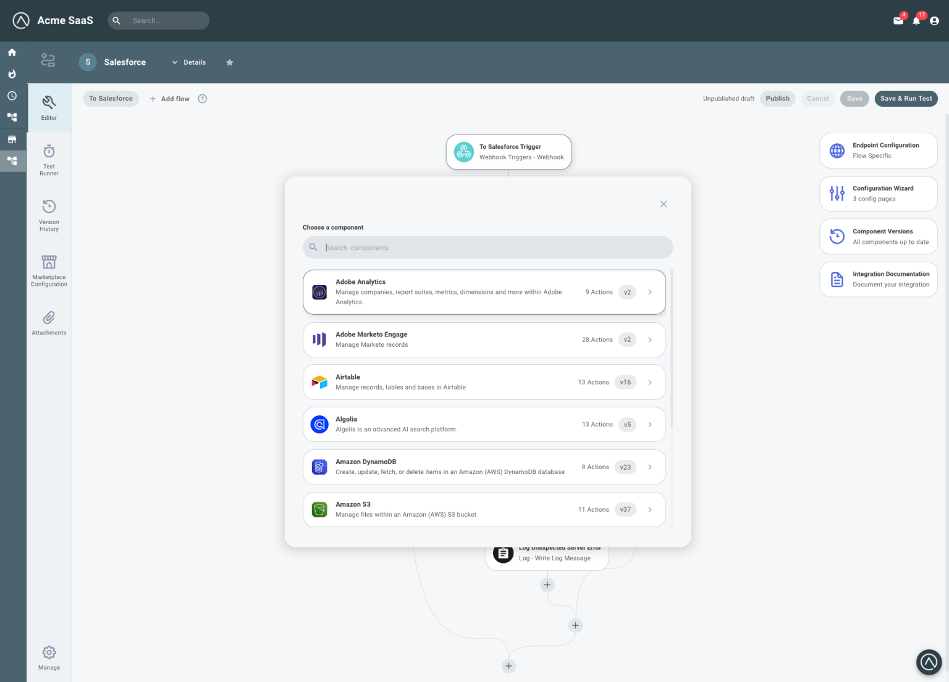Open the mail notifications icon
This screenshot has height=682, width=949.
[898, 20]
